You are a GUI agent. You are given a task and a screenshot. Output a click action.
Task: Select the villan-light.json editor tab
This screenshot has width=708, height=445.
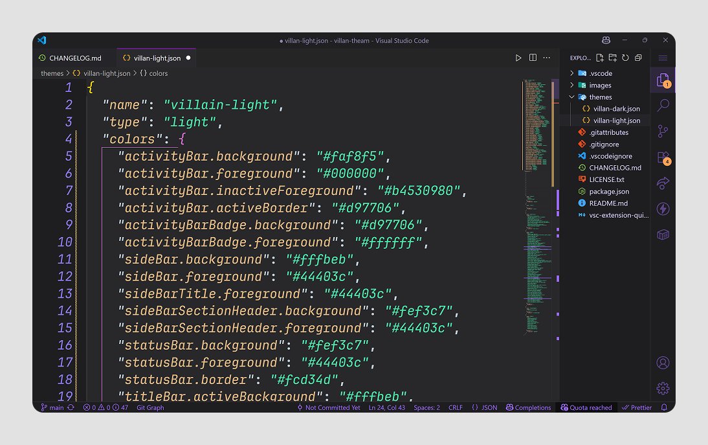click(x=157, y=58)
